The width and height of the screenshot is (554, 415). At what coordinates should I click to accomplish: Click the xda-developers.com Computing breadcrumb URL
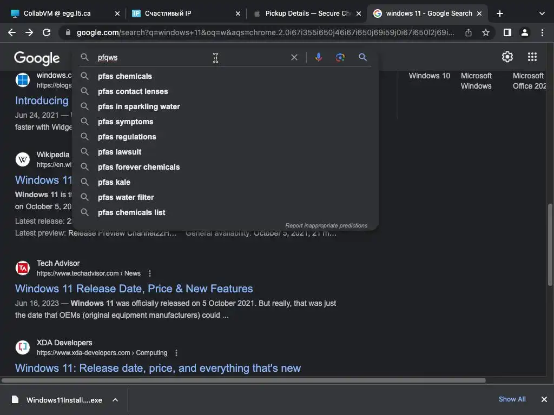point(102,353)
